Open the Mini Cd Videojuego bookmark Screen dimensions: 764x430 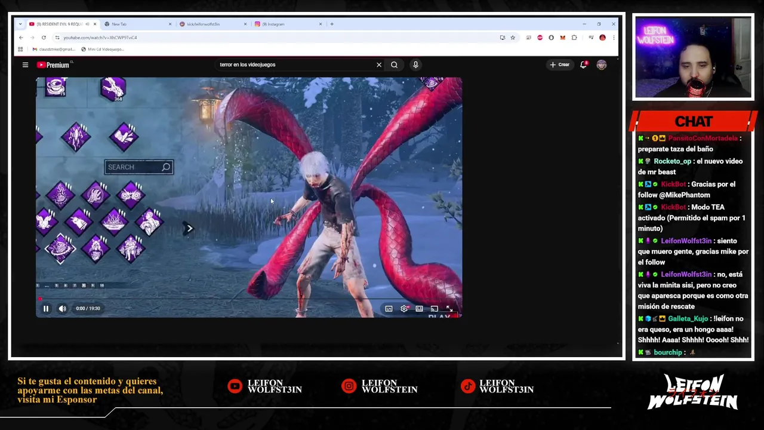(103, 49)
